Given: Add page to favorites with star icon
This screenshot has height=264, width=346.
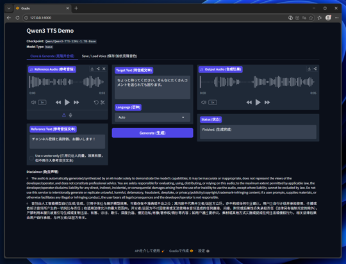Looking at the screenshot, I should (311, 18).
